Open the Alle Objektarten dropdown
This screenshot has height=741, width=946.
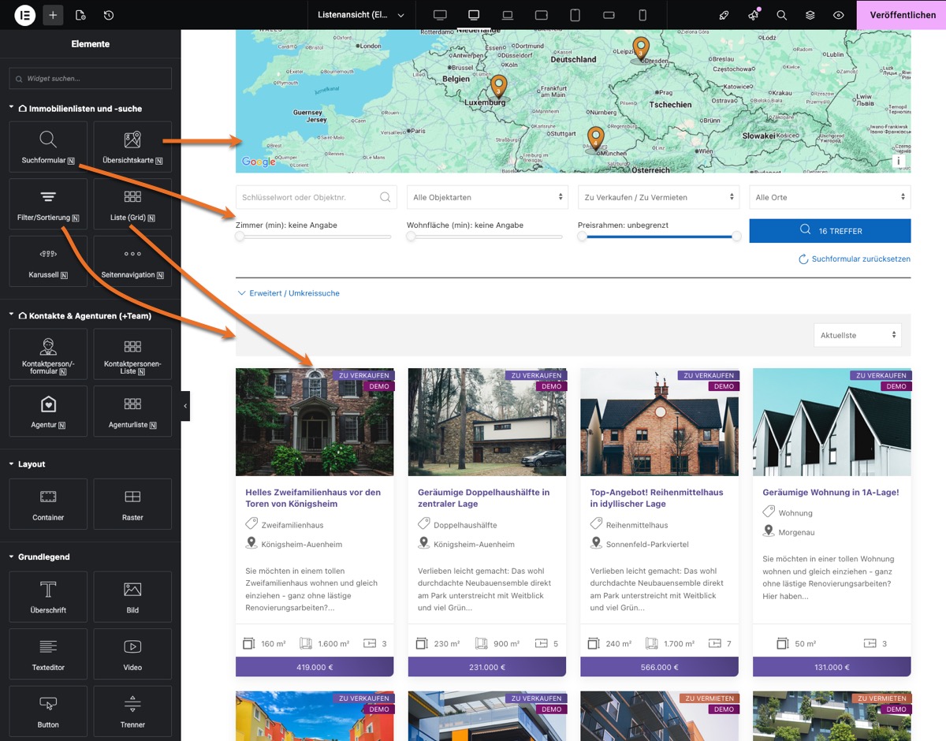(487, 197)
